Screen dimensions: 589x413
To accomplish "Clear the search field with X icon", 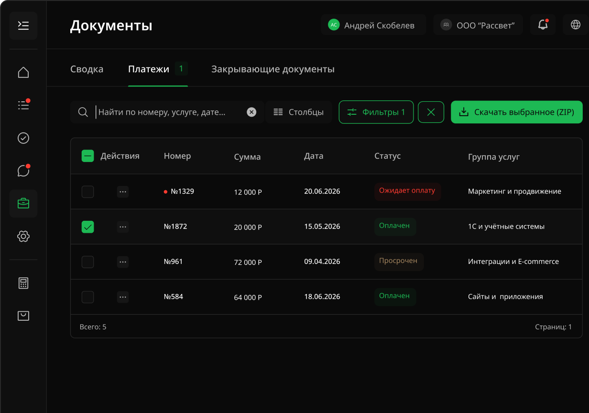I will pos(251,112).
